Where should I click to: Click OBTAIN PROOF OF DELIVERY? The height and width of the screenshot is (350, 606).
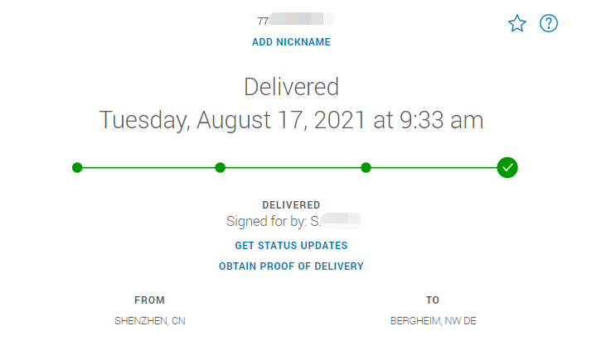click(292, 266)
